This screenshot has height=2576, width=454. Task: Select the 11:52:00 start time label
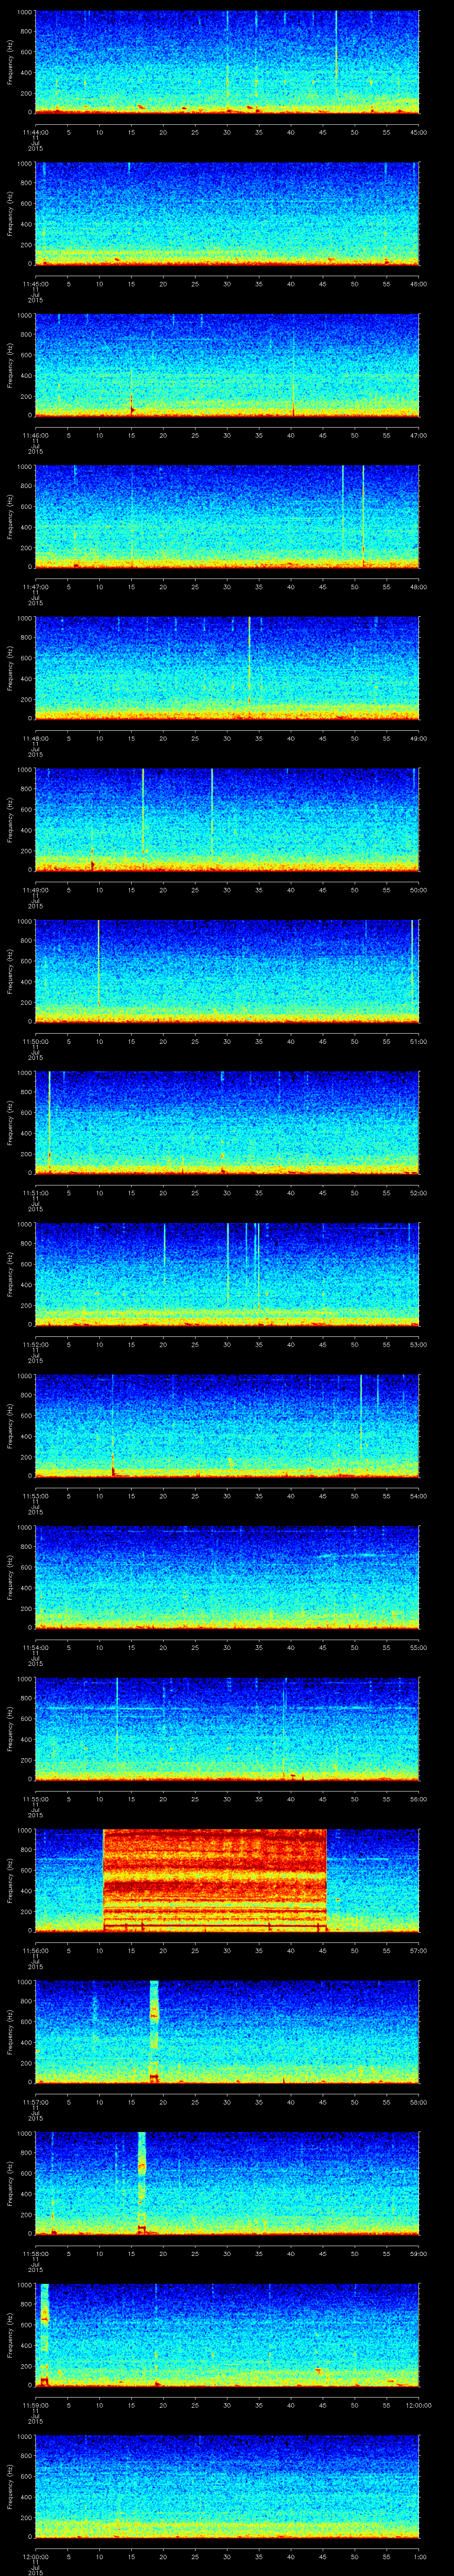[x=35, y=1344]
